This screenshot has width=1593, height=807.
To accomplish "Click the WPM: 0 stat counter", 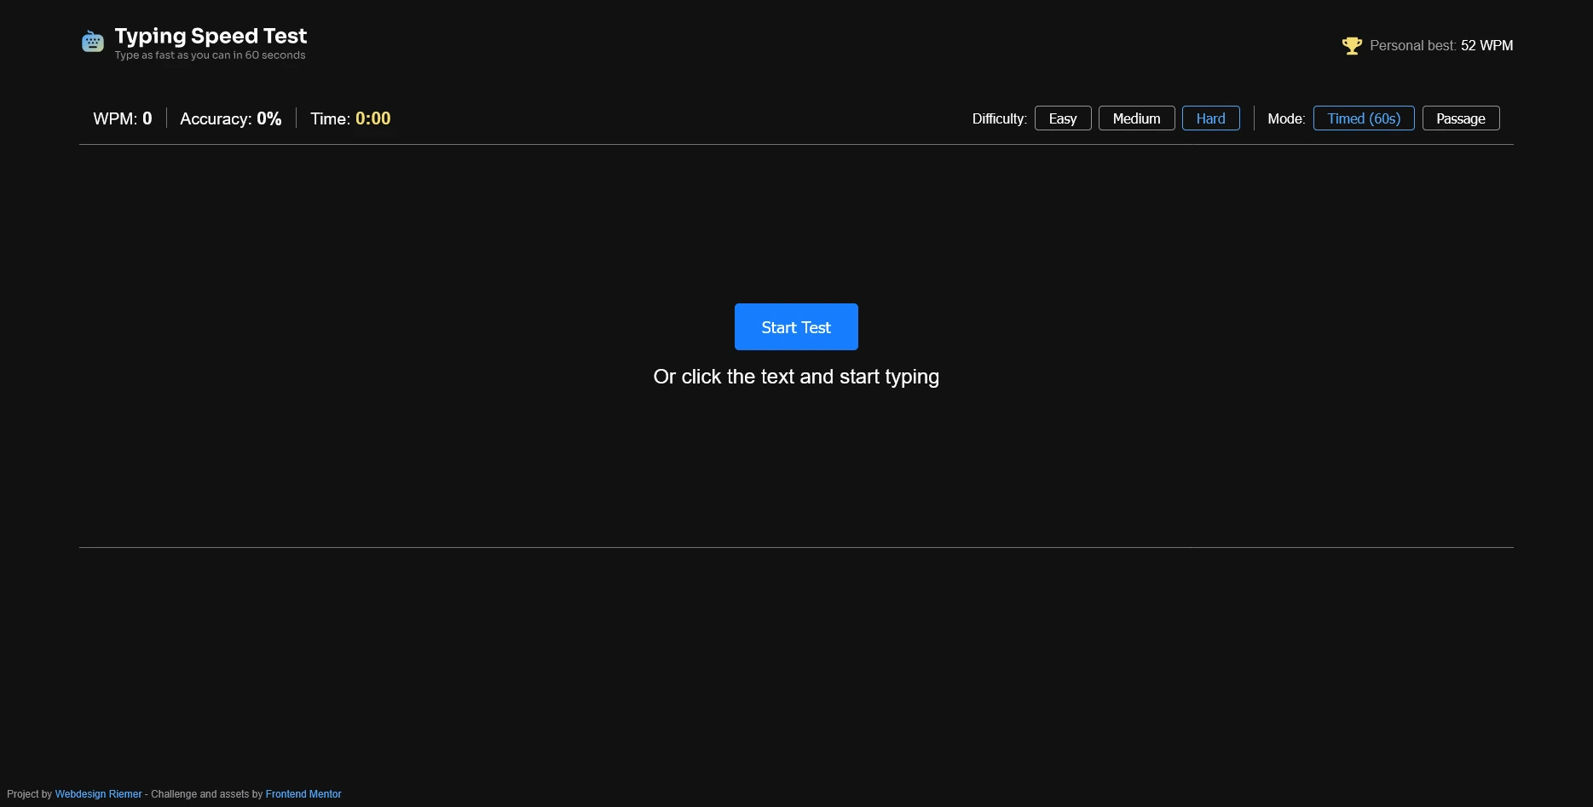I will point(122,118).
